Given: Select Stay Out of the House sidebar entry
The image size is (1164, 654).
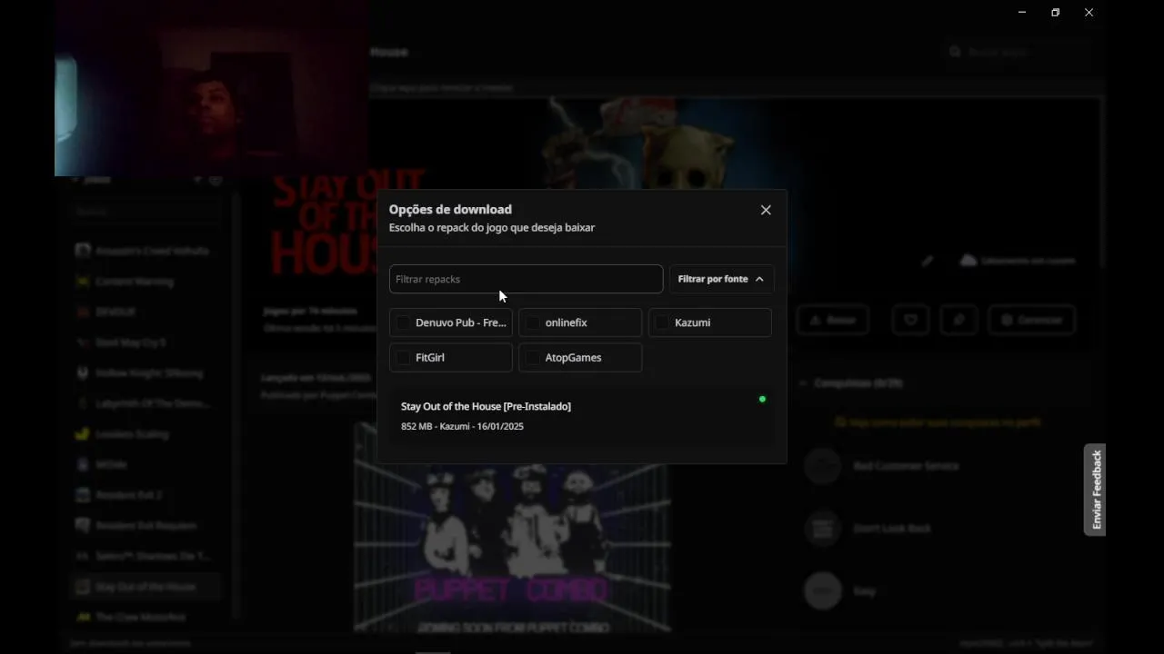Looking at the screenshot, I should [145, 587].
